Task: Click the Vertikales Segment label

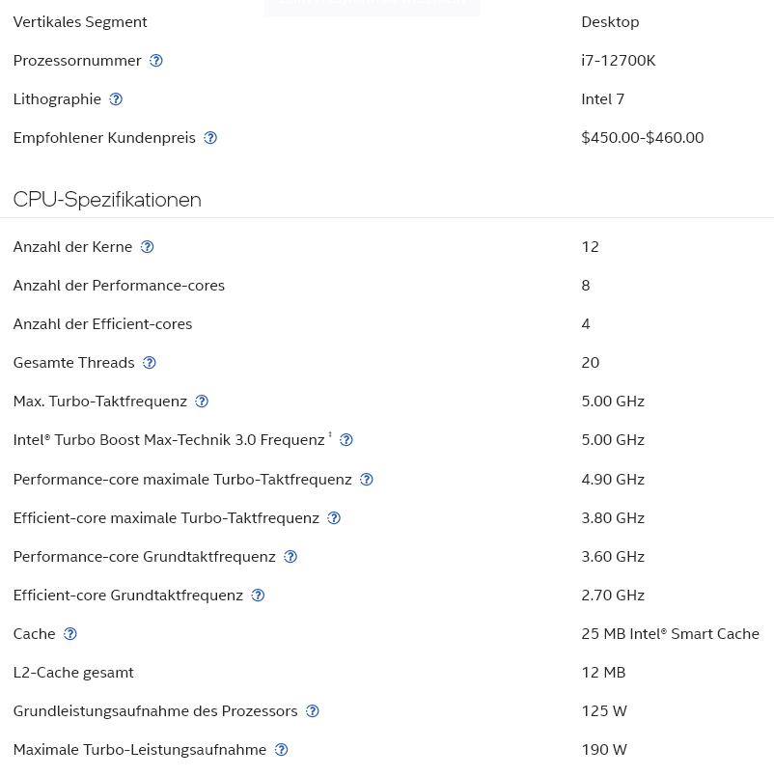Action: (x=80, y=22)
